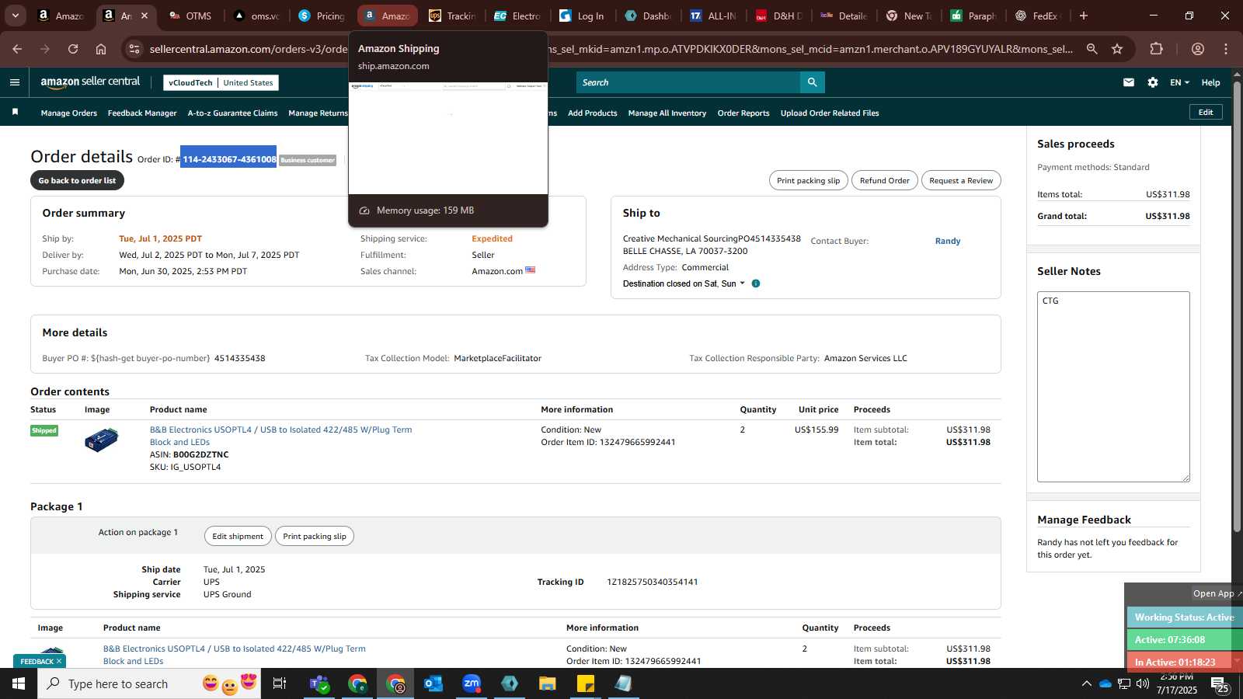Open the Seller Central hamburger menu
Image resolution: width=1243 pixels, height=699 pixels.
pyautogui.click(x=15, y=82)
